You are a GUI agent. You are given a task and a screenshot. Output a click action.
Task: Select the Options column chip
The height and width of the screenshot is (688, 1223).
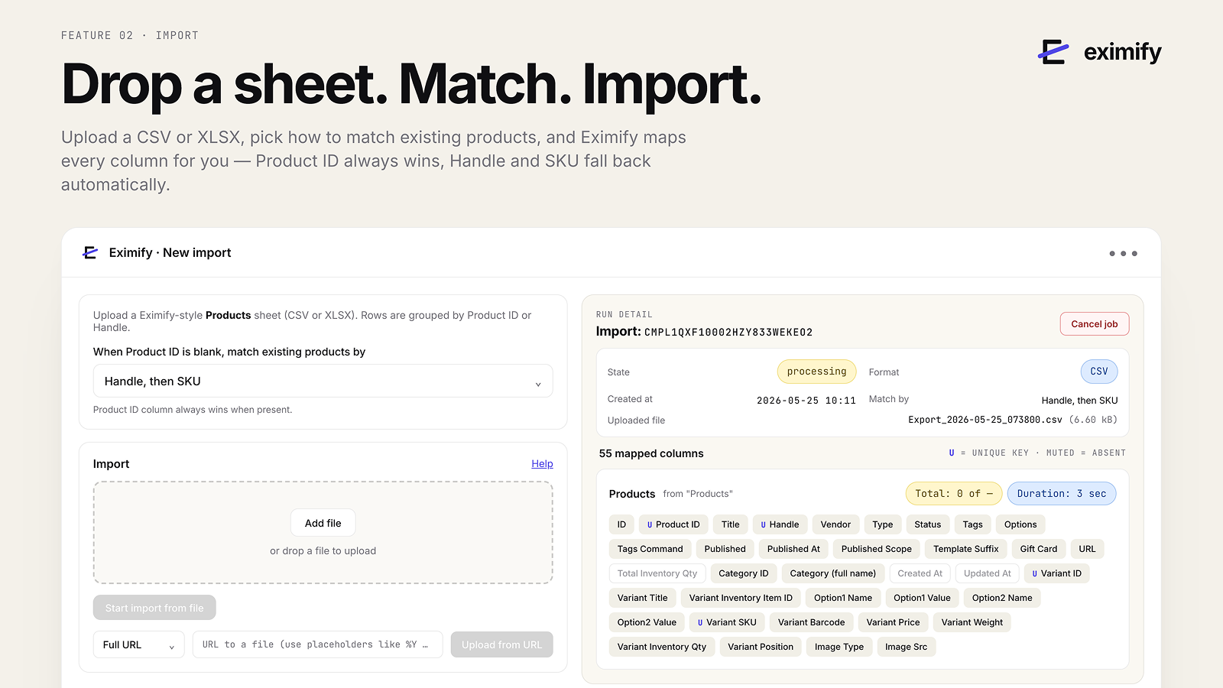click(1020, 524)
